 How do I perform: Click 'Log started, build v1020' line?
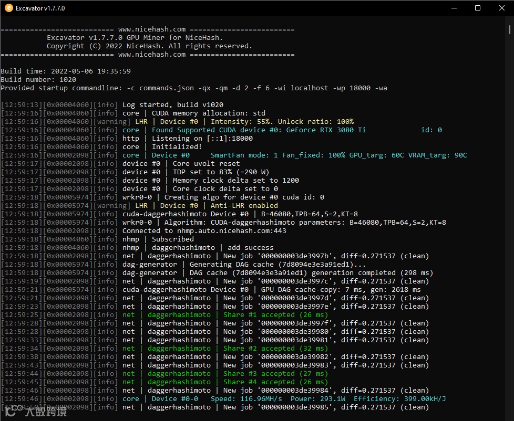click(112, 105)
